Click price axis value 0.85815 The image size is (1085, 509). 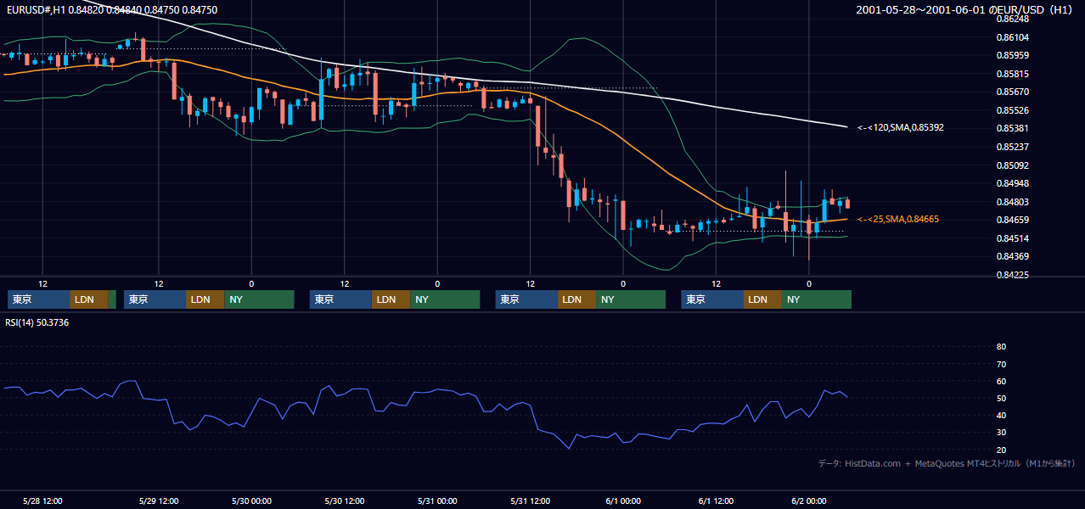(x=1012, y=74)
